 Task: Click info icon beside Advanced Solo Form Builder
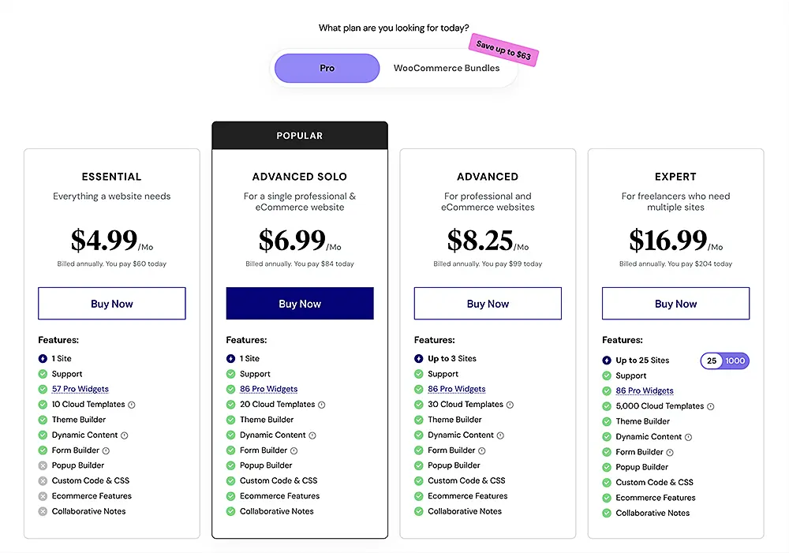point(294,450)
